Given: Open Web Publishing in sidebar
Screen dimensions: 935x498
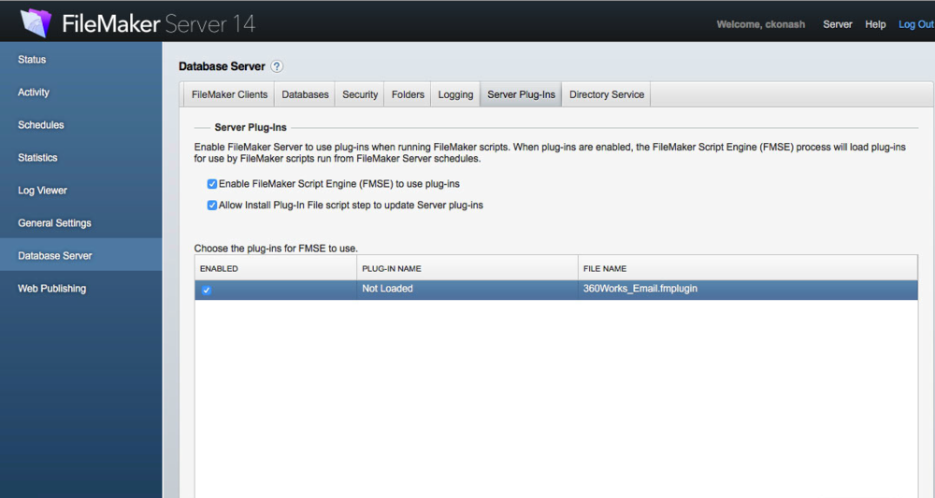Looking at the screenshot, I should (81, 289).
